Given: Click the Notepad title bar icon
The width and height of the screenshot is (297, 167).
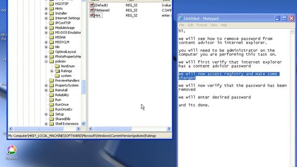Looking at the screenshot, I should tap(181, 19).
